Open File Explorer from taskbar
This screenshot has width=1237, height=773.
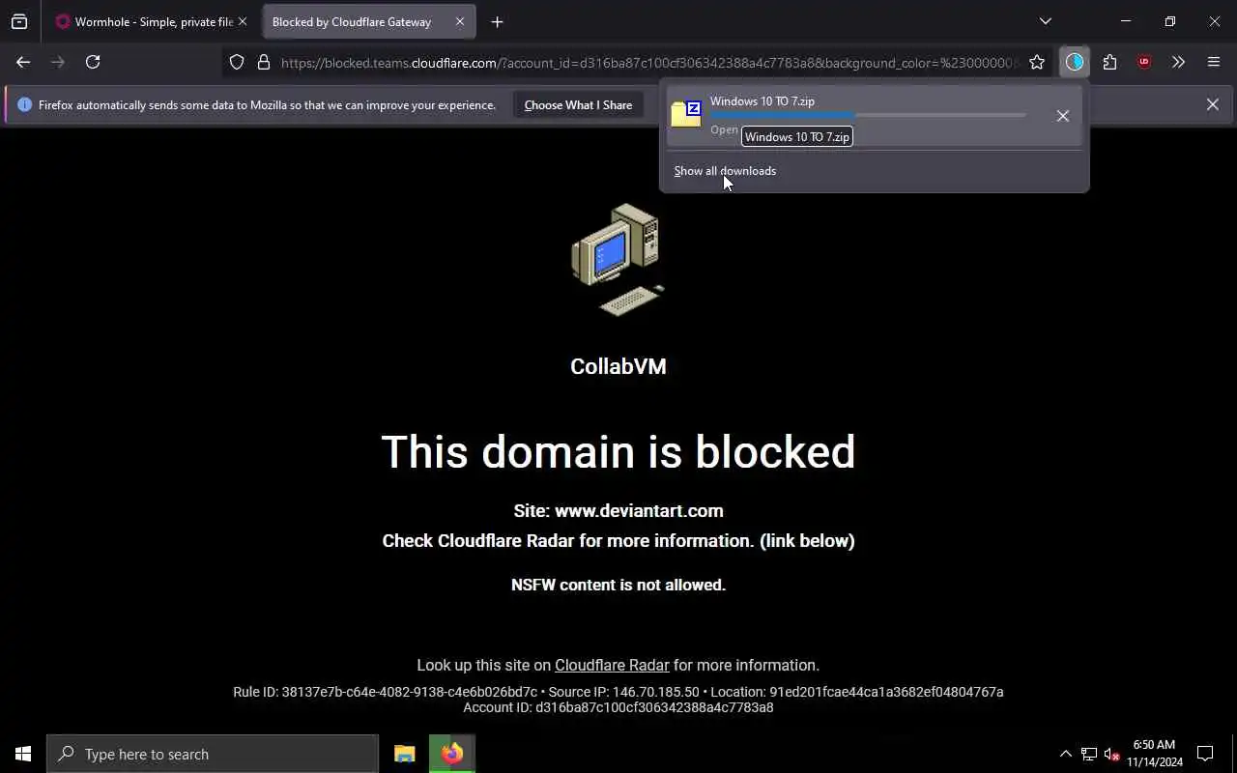(405, 754)
